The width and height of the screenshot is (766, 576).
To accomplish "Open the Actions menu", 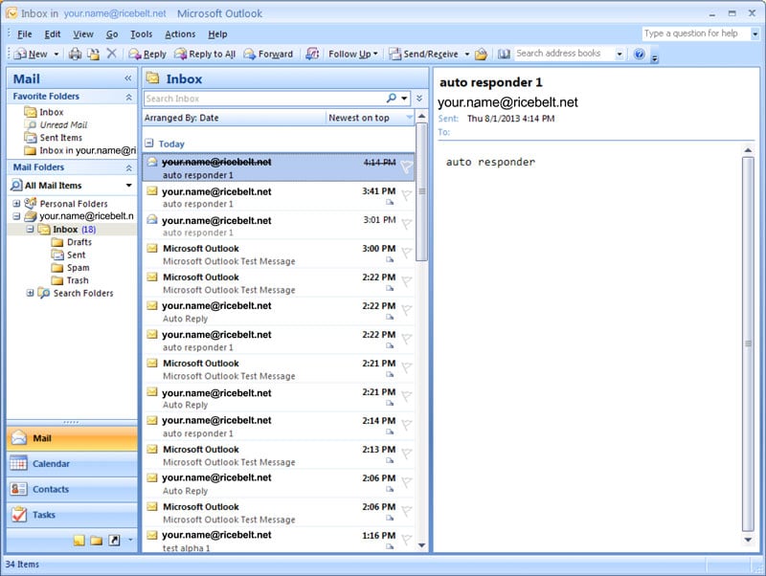I will click(x=180, y=34).
